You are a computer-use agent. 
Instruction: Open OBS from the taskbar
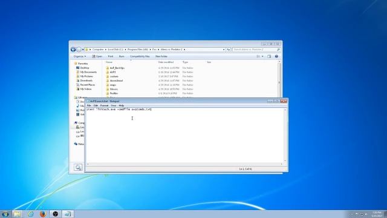(56, 214)
